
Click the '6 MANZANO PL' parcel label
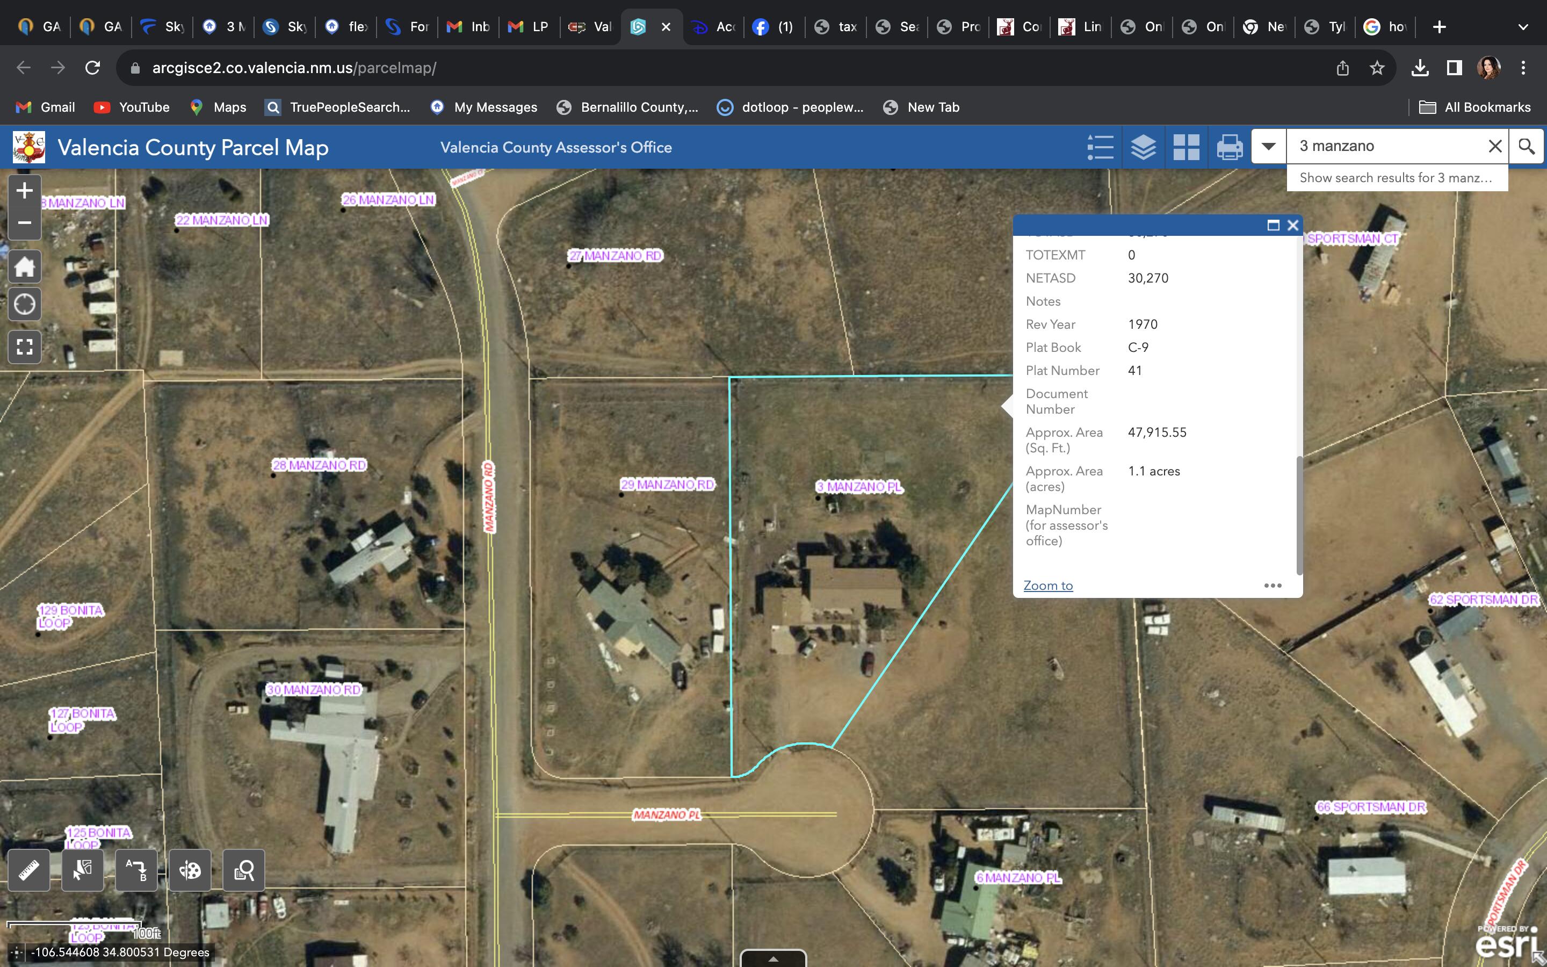(1018, 878)
